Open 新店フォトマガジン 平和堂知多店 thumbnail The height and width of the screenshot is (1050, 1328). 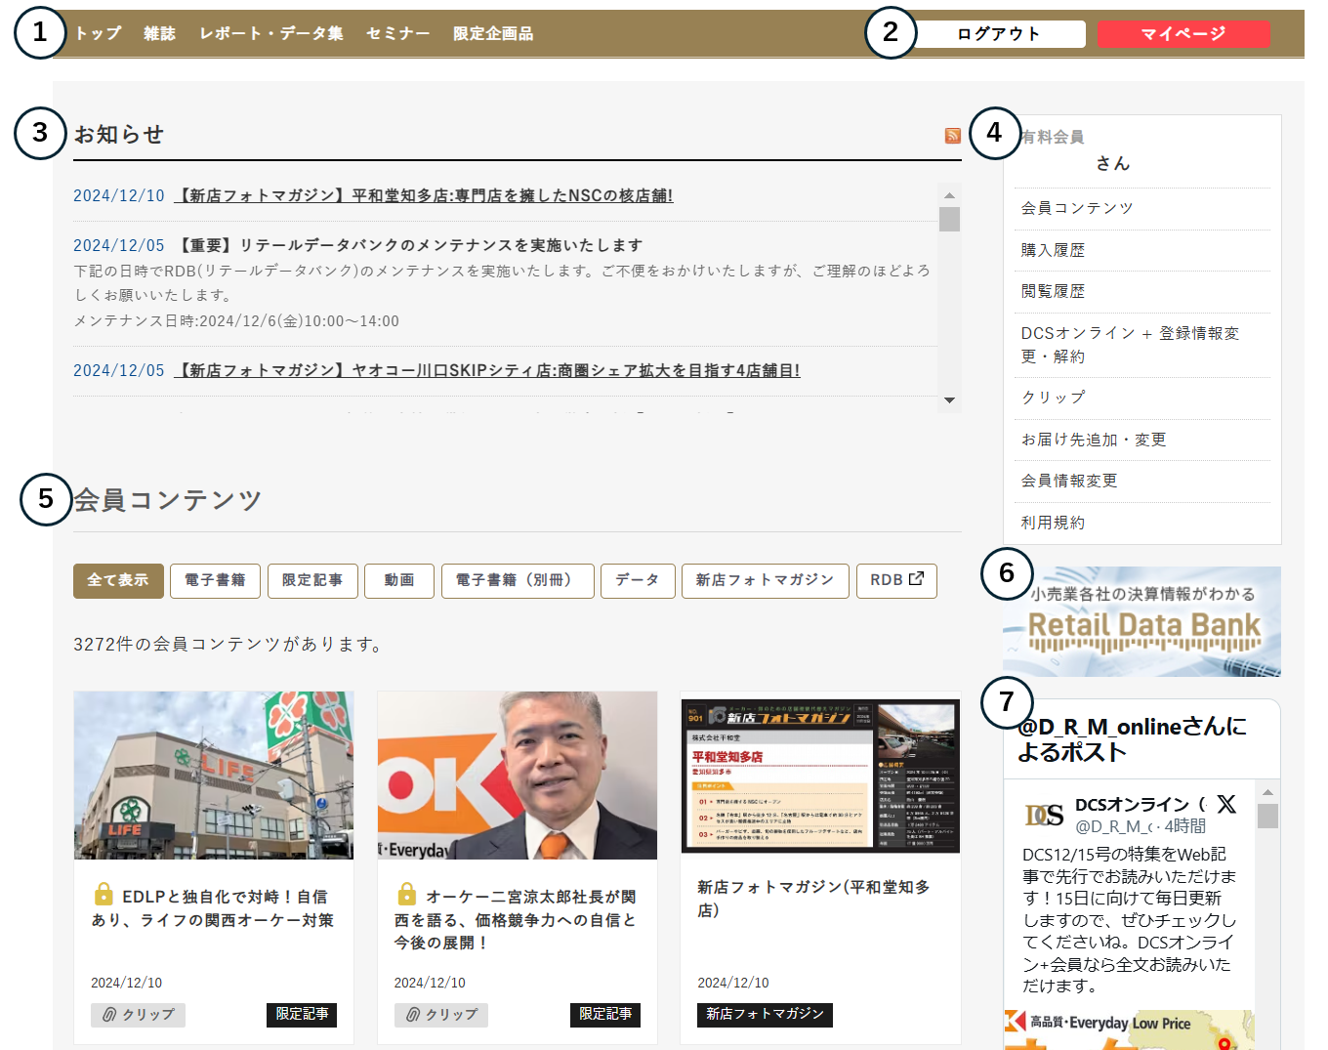[x=820, y=776]
